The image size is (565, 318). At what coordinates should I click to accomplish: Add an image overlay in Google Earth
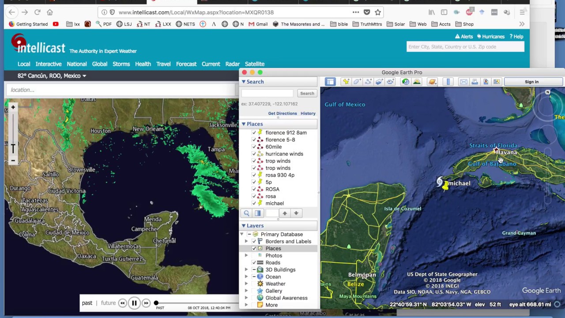pos(379,82)
